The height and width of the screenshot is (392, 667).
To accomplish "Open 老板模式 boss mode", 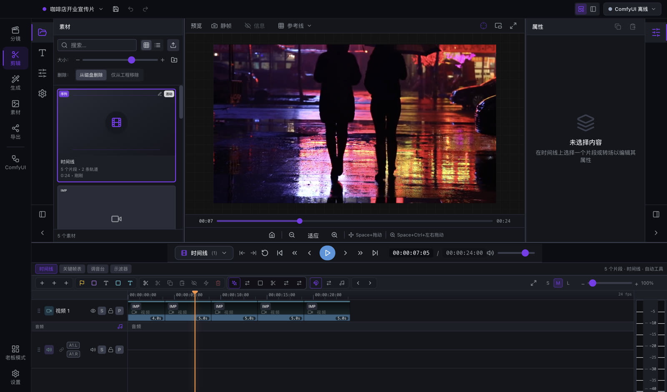I will point(15,352).
